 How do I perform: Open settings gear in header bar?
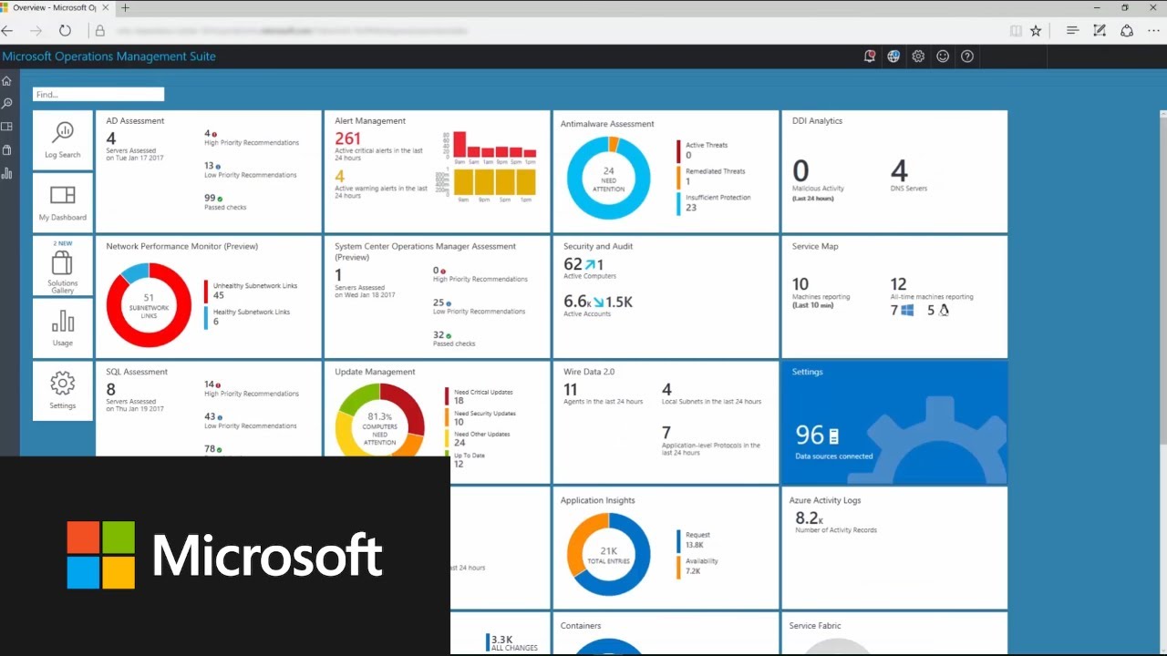coord(918,56)
